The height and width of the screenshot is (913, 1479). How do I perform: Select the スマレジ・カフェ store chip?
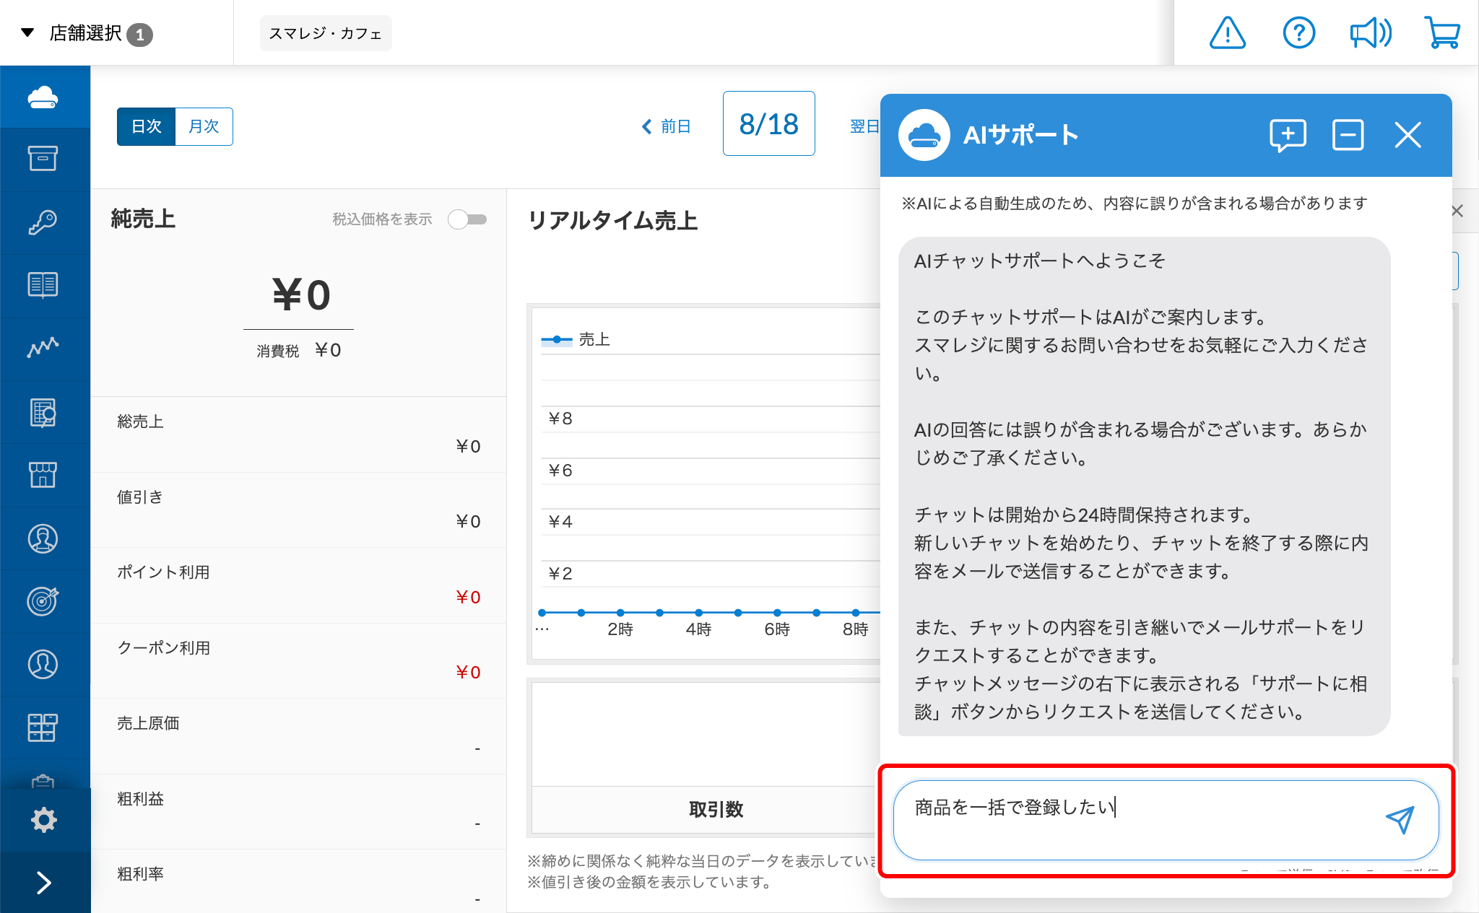point(326,33)
